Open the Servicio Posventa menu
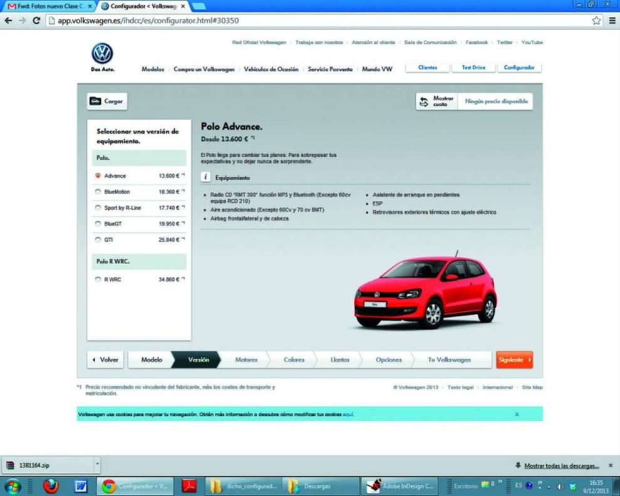The image size is (620, 496). (330, 70)
